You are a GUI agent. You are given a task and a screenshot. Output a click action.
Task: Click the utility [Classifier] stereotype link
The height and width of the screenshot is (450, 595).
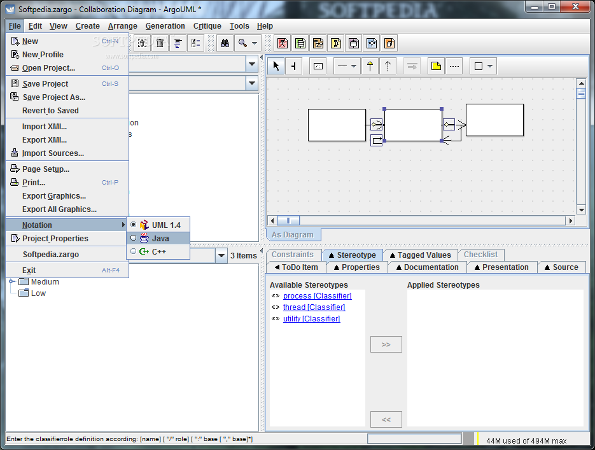coord(312,318)
